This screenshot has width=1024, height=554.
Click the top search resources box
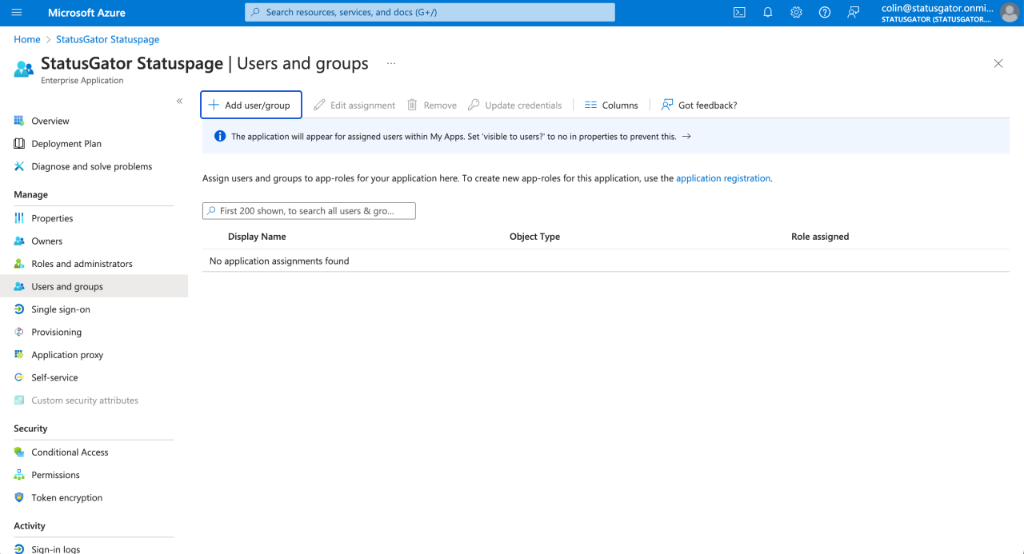pyautogui.click(x=430, y=13)
